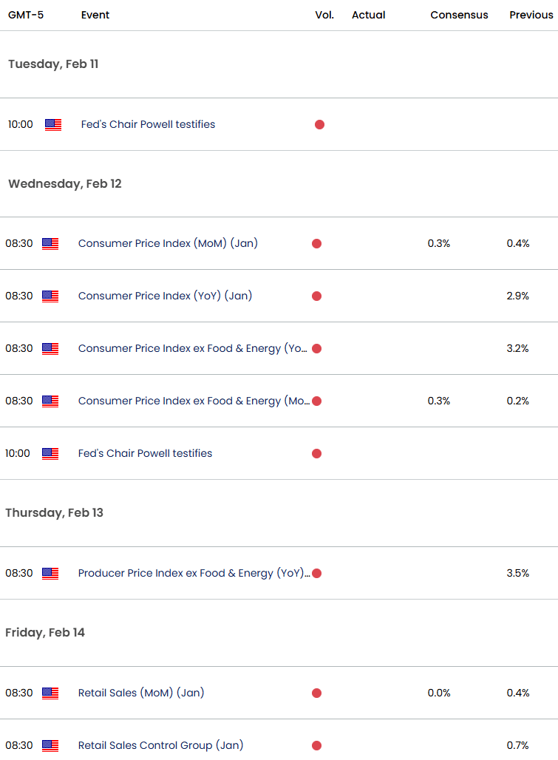The image size is (558, 760).
Task: Click the GMT-5 column header
Action: click(x=27, y=15)
